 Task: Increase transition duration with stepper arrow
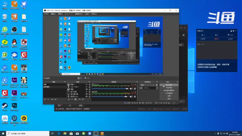pos(157,87)
